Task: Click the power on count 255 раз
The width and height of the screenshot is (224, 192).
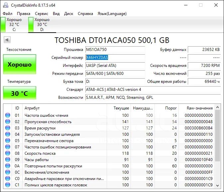Action: pyautogui.click(x=204, y=74)
